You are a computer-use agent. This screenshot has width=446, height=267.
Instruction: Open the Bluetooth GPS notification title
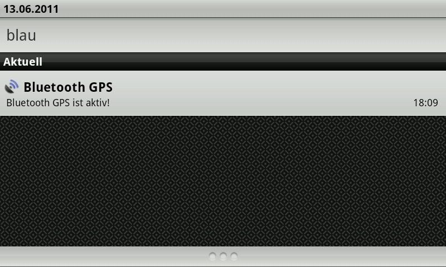68,87
